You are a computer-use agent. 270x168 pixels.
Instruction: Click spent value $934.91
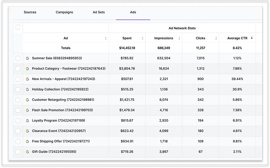click(x=127, y=141)
